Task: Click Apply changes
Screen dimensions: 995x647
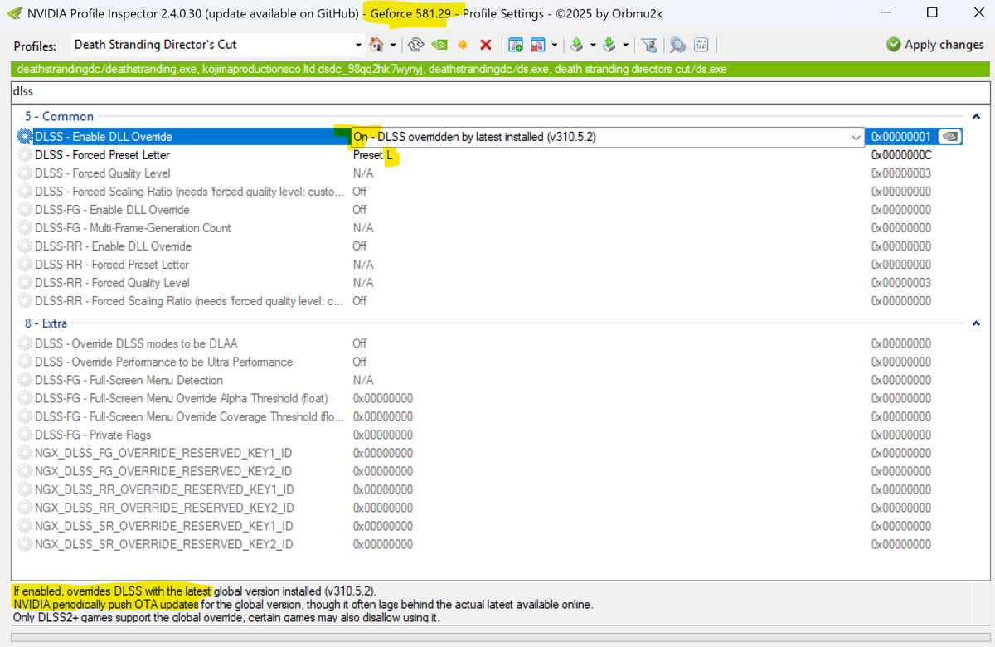Action: coord(934,45)
